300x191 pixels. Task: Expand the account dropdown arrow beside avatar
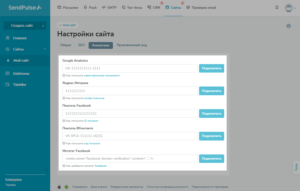point(295,8)
